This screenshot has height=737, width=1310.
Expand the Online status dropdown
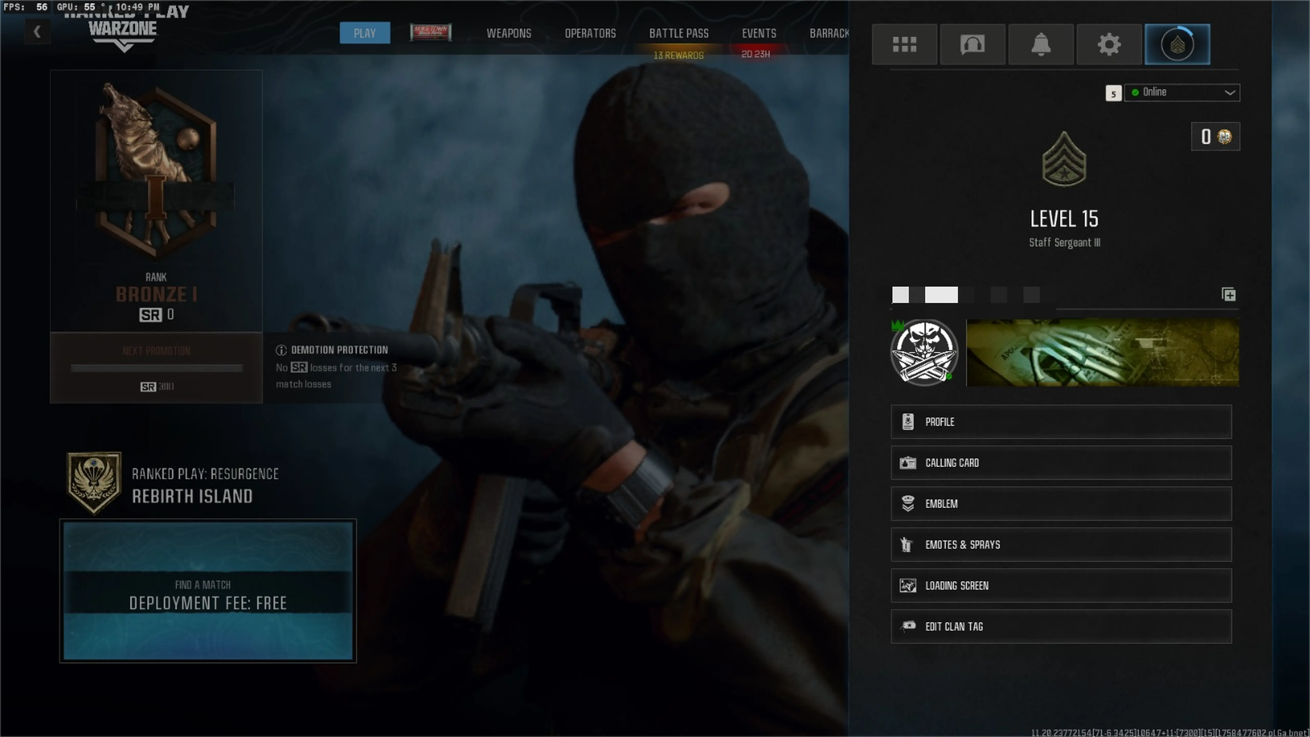(1181, 92)
